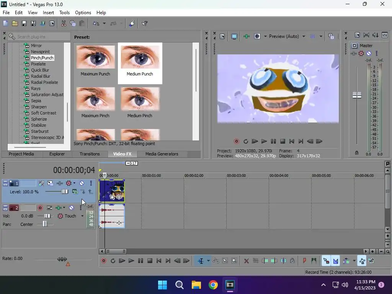Start playback in the preview transport
The width and height of the screenshot is (392, 294).
tap(264, 142)
